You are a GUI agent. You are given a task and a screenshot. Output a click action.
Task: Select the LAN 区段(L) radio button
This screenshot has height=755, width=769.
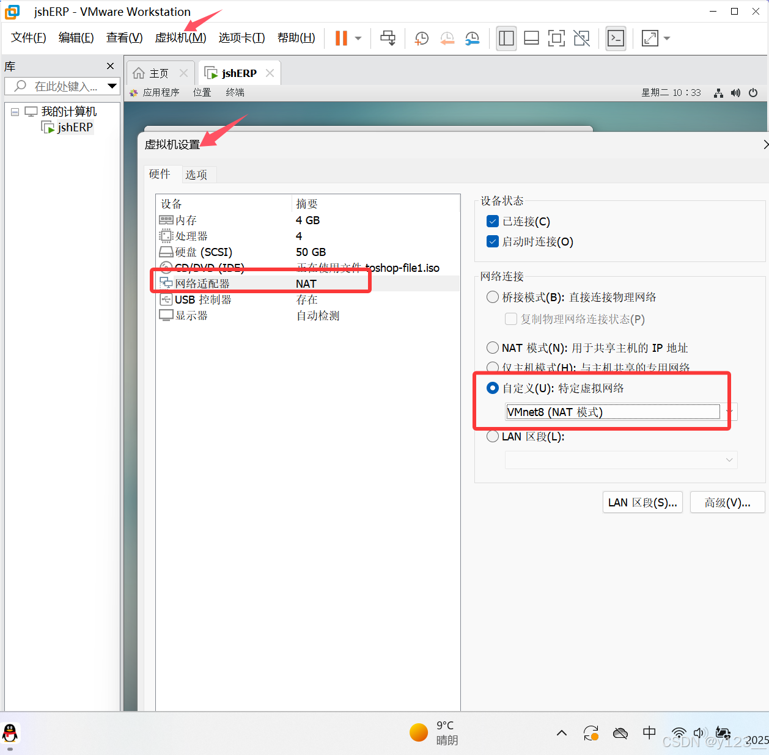pyautogui.click(x=493, y=437)
